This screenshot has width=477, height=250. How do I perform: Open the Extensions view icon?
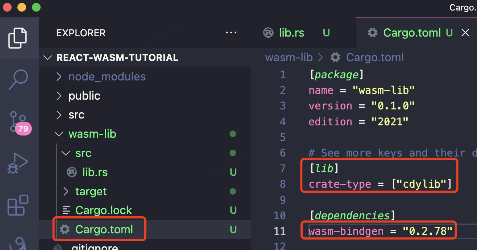18,205
